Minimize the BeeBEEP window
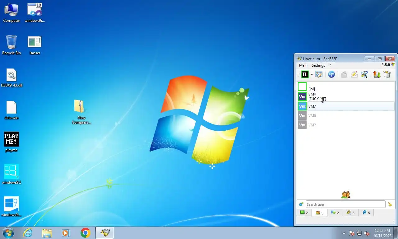 pyautogui.click(x=369, y=59)
